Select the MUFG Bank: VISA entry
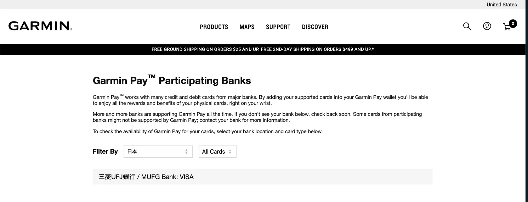This screenshot has height=202, width=528. 146,177
